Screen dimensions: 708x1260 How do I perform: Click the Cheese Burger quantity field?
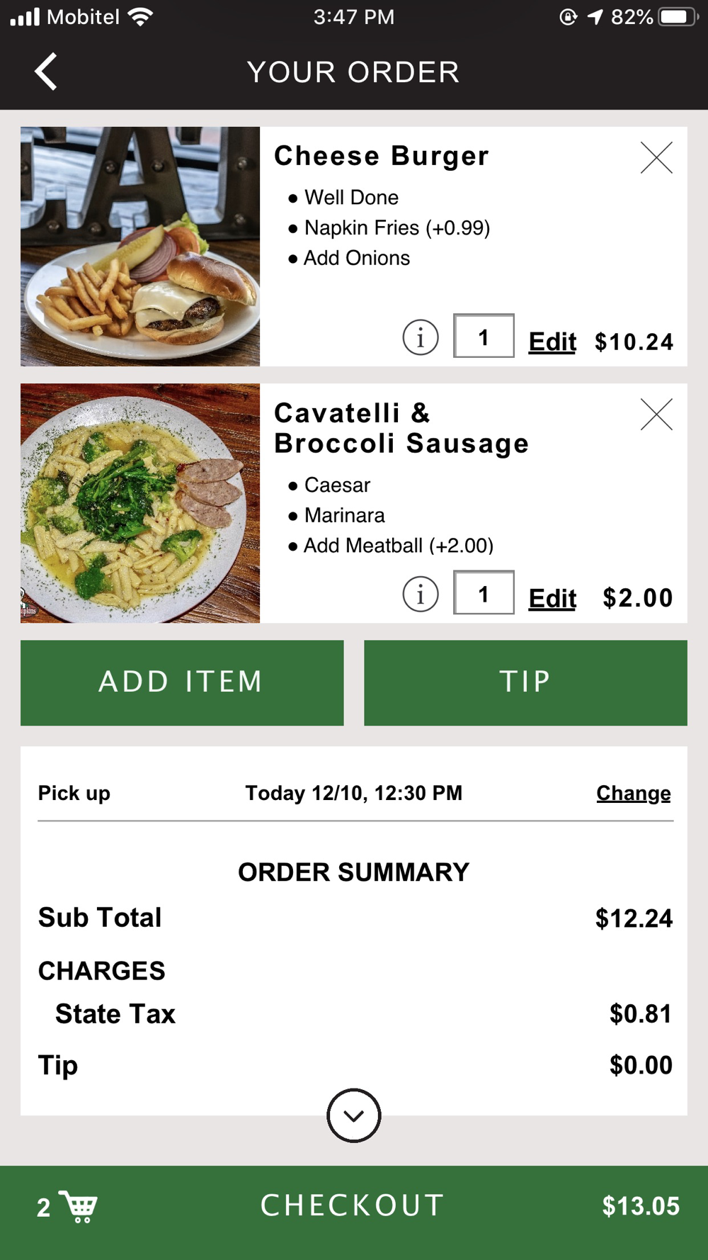484,337
